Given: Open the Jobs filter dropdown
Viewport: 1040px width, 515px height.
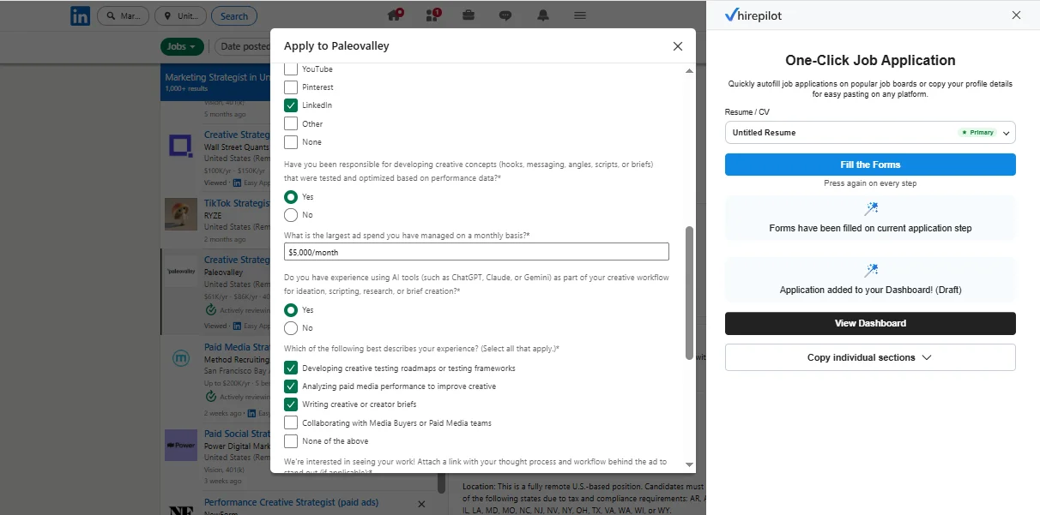Looking at the screenshot, I should (183, 46).
